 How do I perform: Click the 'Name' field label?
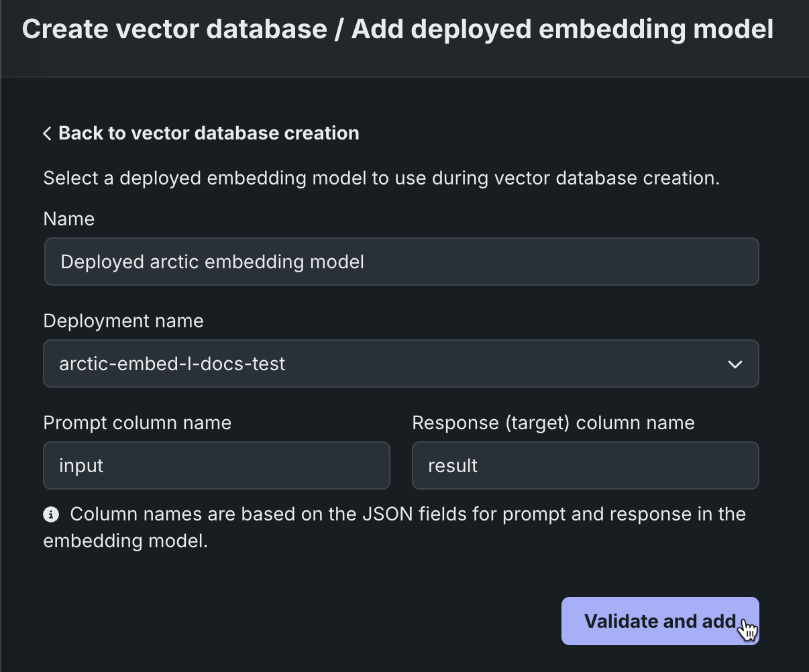click(x=68, y=219)
